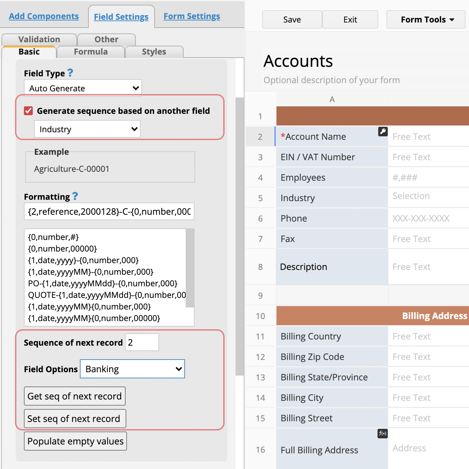Click the formula icon on Full Billing Address

tap(383, 434)
